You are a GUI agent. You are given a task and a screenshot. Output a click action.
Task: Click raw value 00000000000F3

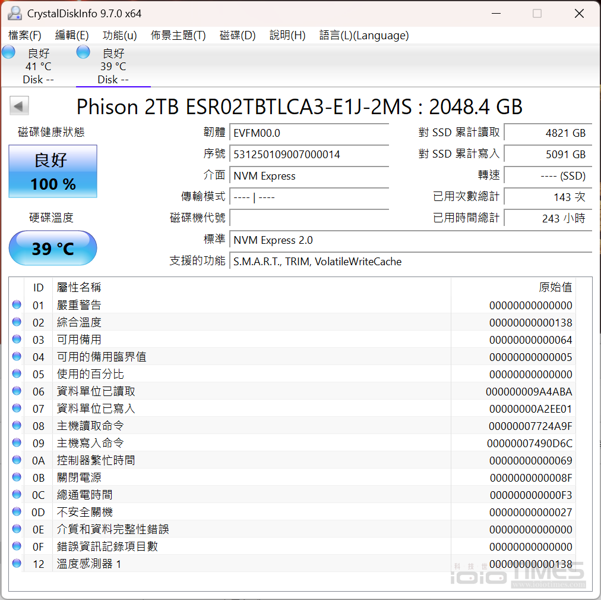[531, 495]
